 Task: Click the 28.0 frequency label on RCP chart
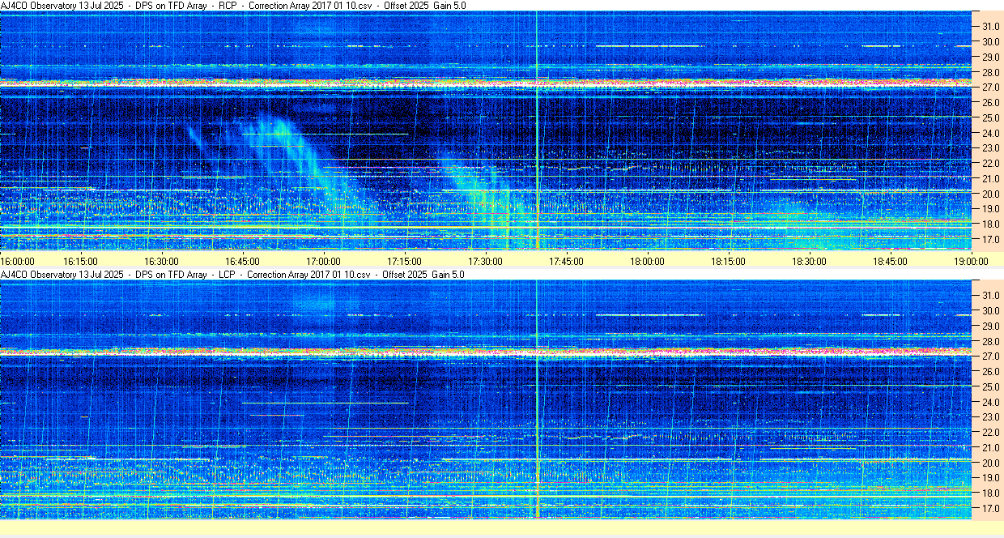991,72
